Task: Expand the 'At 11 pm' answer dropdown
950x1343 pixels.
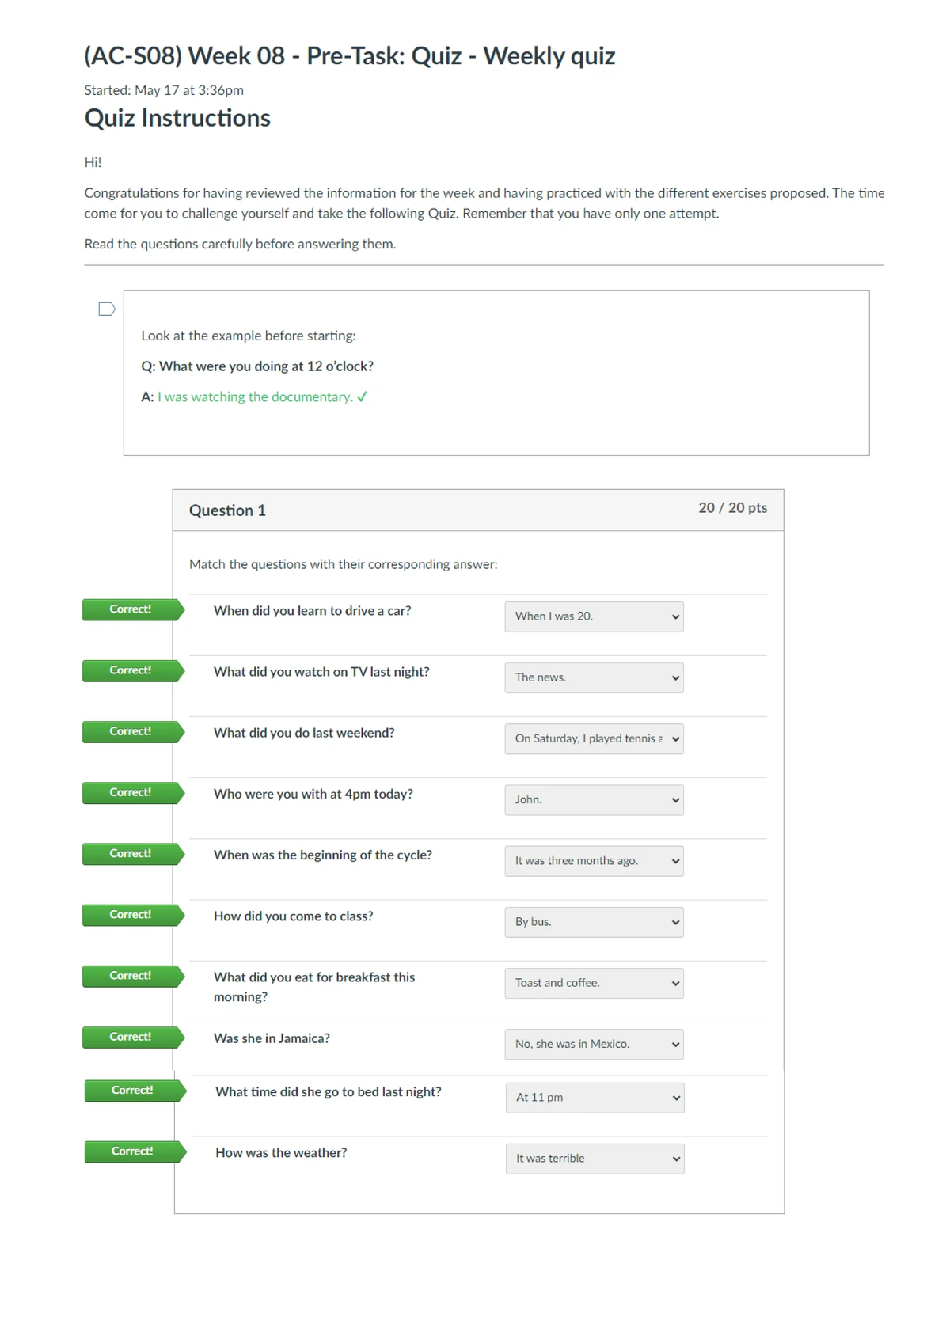Action: (x=595, y=1098)
